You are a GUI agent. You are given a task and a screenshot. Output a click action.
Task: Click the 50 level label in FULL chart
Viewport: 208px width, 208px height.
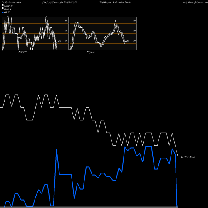[x=134, y=30]
